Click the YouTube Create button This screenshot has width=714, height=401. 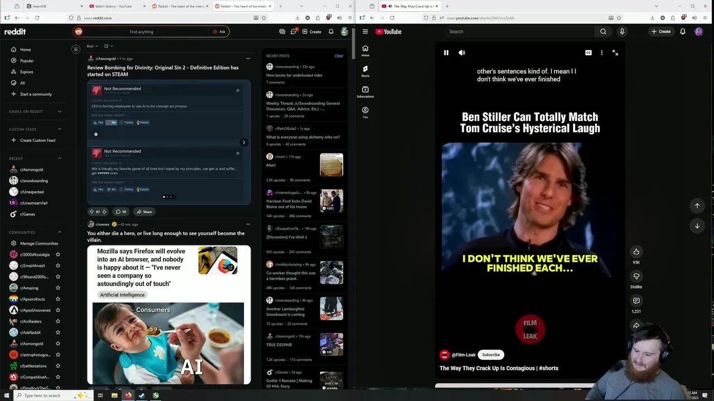coord(661,31)
